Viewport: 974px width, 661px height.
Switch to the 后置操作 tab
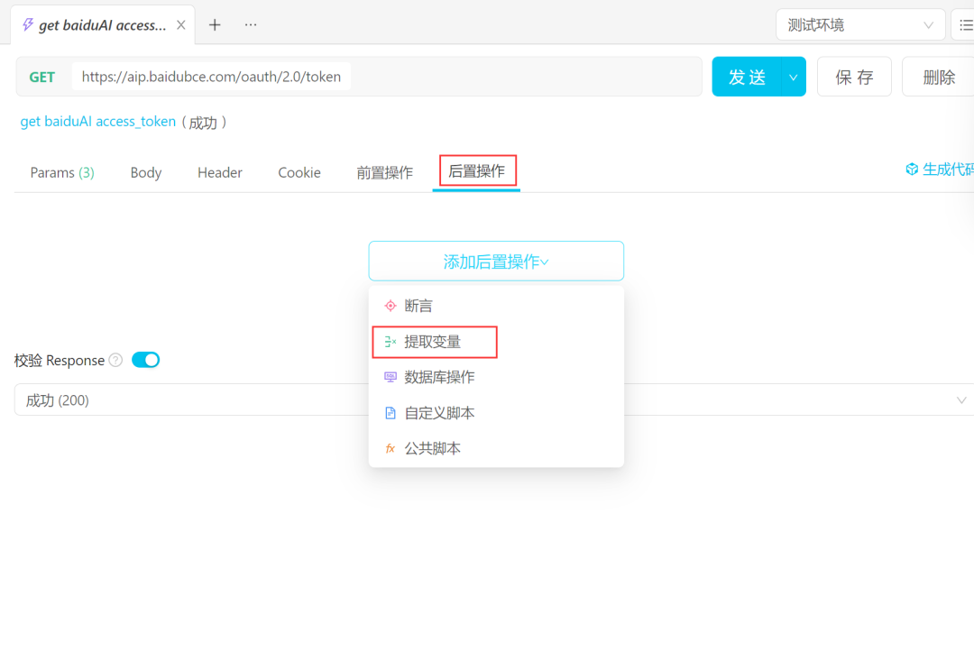[x=476, y=170]
